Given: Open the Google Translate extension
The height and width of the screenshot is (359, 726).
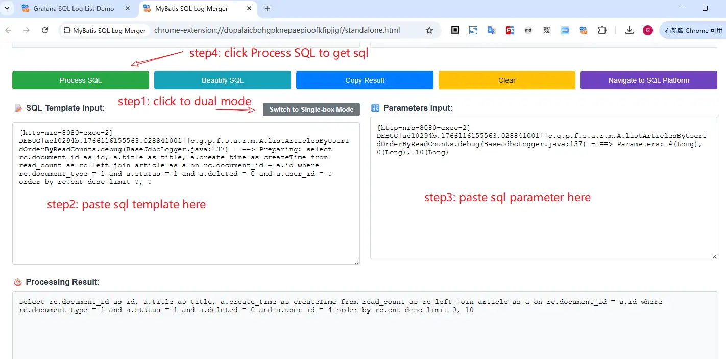Looking at the screenshot, I should (491, 30).
